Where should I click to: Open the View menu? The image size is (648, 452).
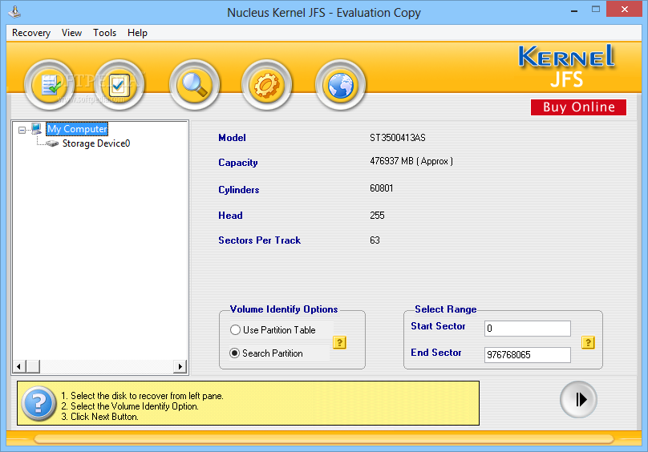point(71,33)
